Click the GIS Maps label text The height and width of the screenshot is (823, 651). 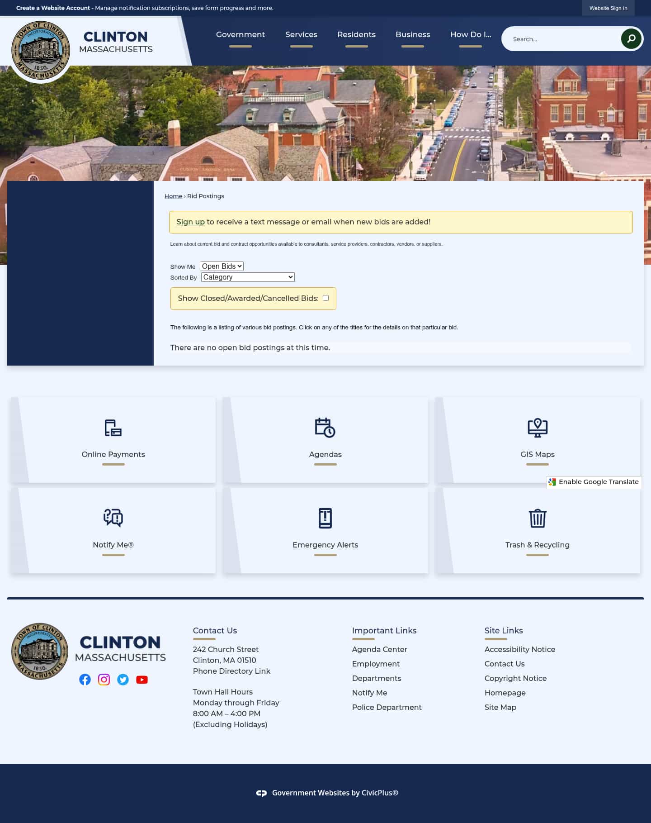538,454
